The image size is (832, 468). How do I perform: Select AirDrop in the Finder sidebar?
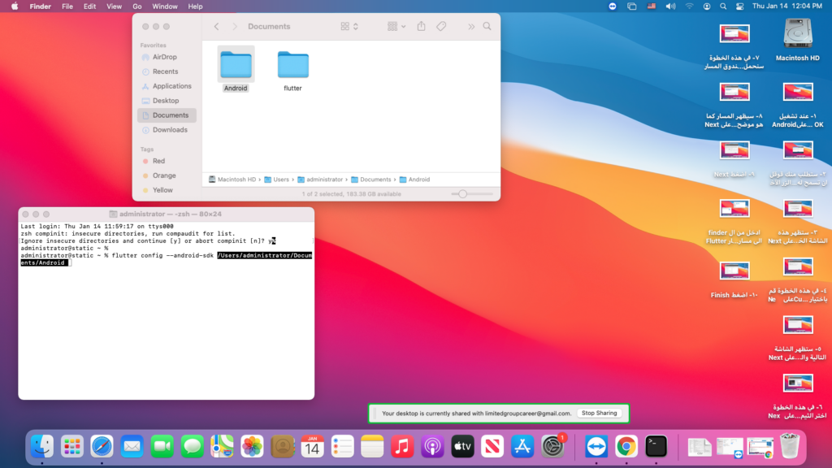pyautogui.click(x=164, y=57)
